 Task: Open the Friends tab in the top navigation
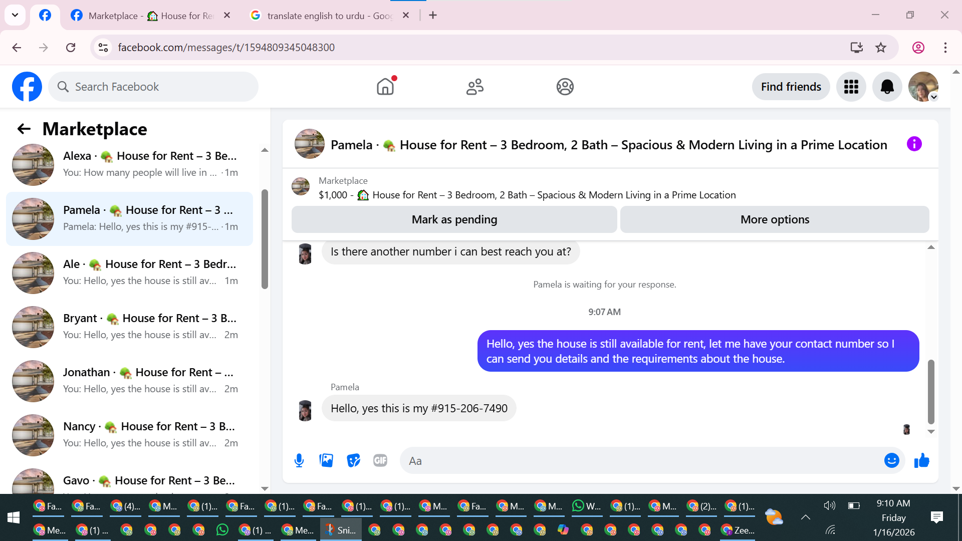pos(474,87)
